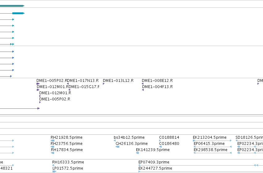The height and width of the screenshot is (173, 263).
Task: Select the DME1-015G17.F feature label
Action: tap(84, 87)
